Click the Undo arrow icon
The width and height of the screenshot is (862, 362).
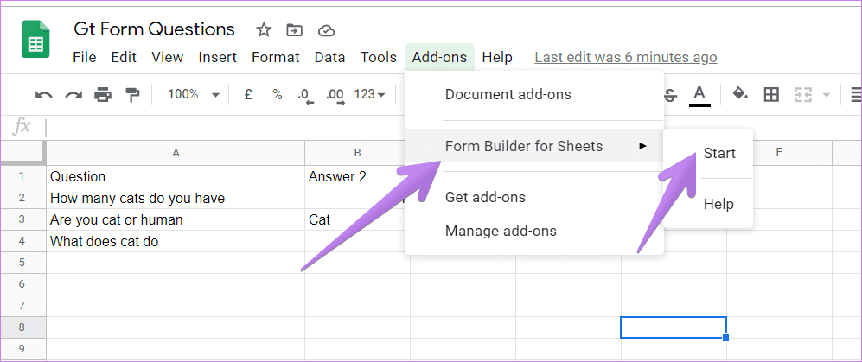pos(43,95)
